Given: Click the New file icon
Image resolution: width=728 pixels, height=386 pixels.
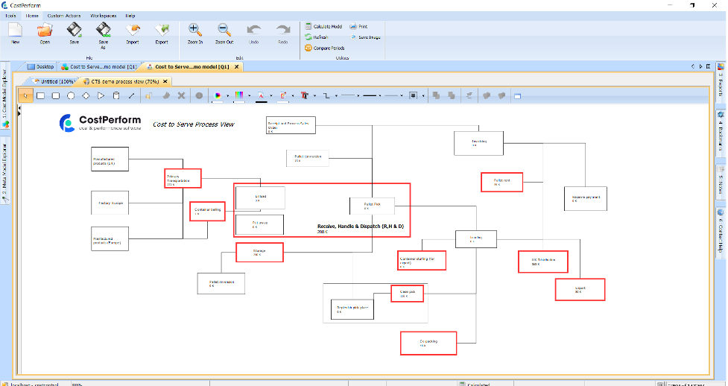Looking at the screenshot, I should [16, 31].
